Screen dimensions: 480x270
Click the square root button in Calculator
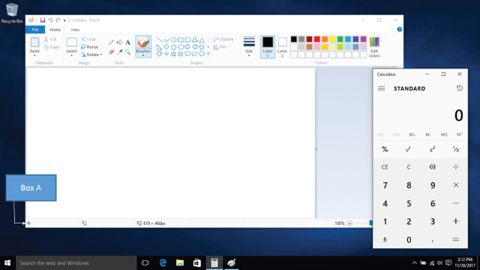coord(408,150)
